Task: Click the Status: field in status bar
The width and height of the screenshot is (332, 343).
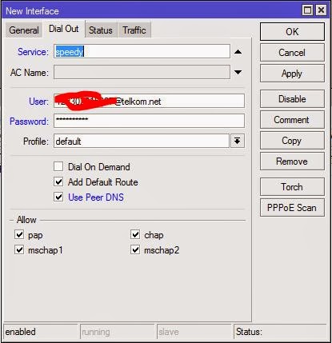Action: pyautogui.click(x=280, y=332)
